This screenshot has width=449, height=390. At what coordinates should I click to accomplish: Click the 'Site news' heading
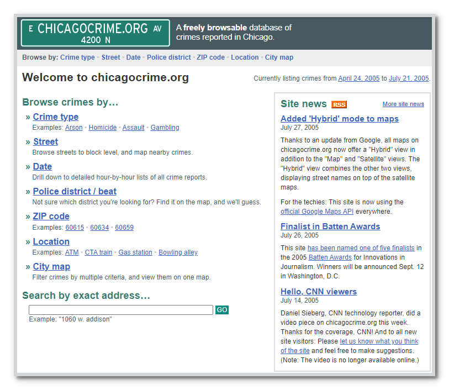click(304, 104)
